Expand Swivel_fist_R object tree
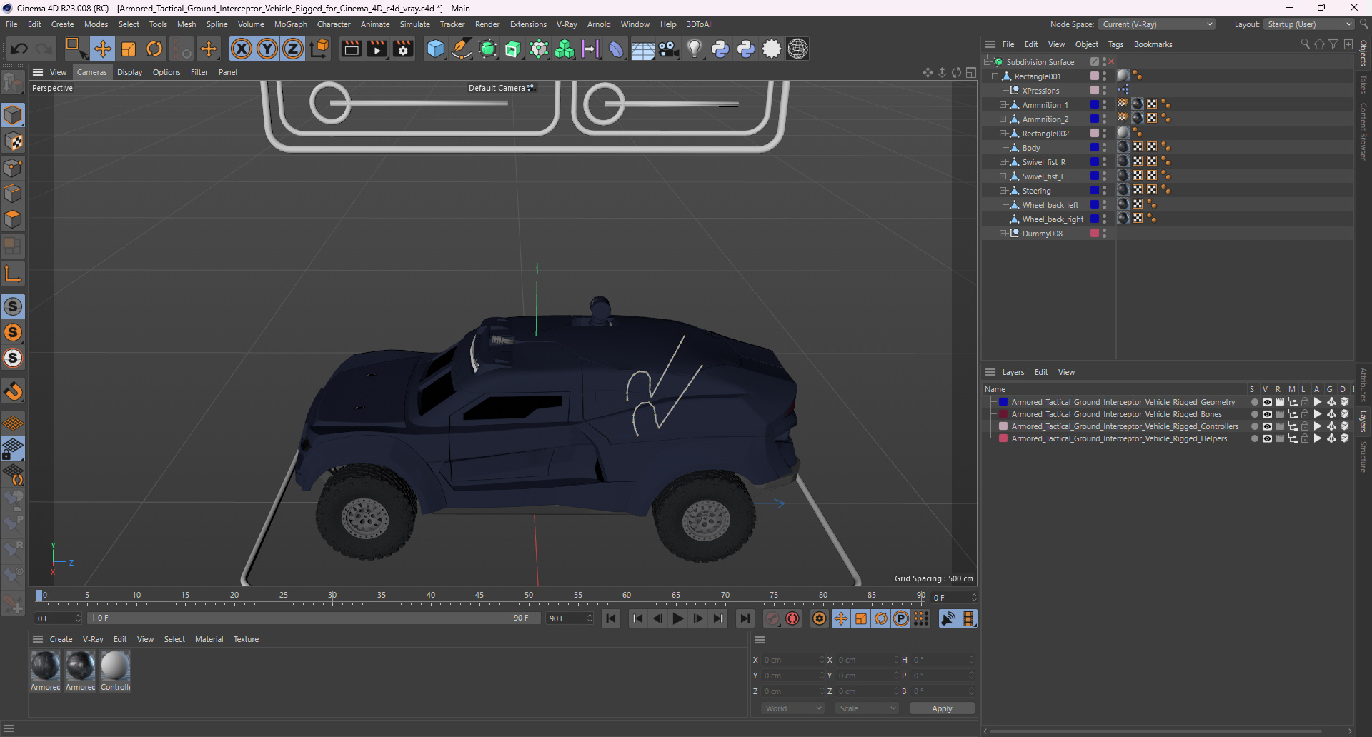 pos(1003,162)
